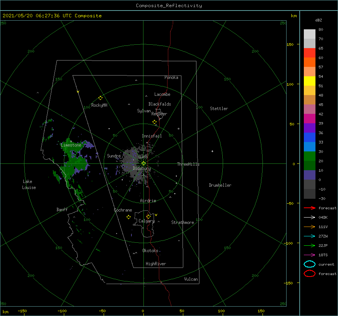Click the green 22JP arrow in legend

point(309,245)
